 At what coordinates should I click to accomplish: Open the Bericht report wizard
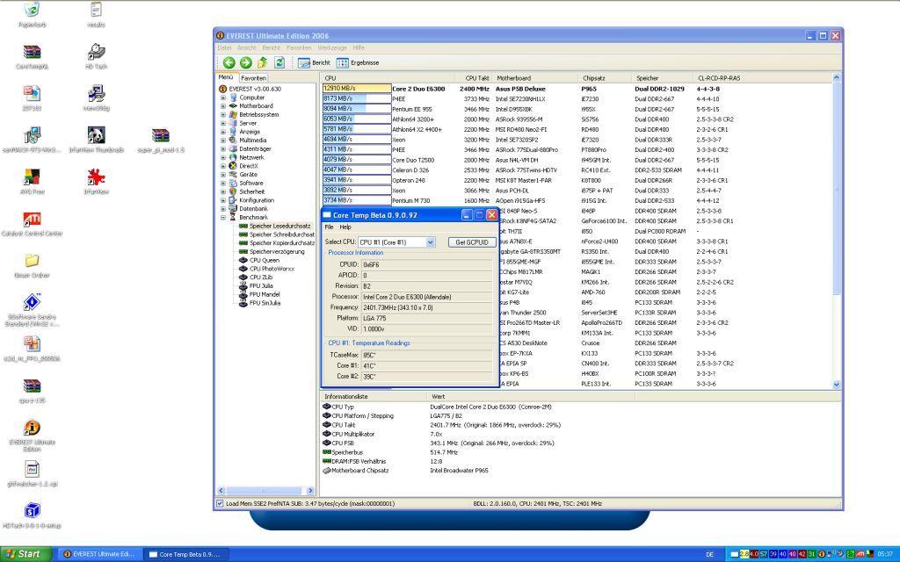click(314, 62)
